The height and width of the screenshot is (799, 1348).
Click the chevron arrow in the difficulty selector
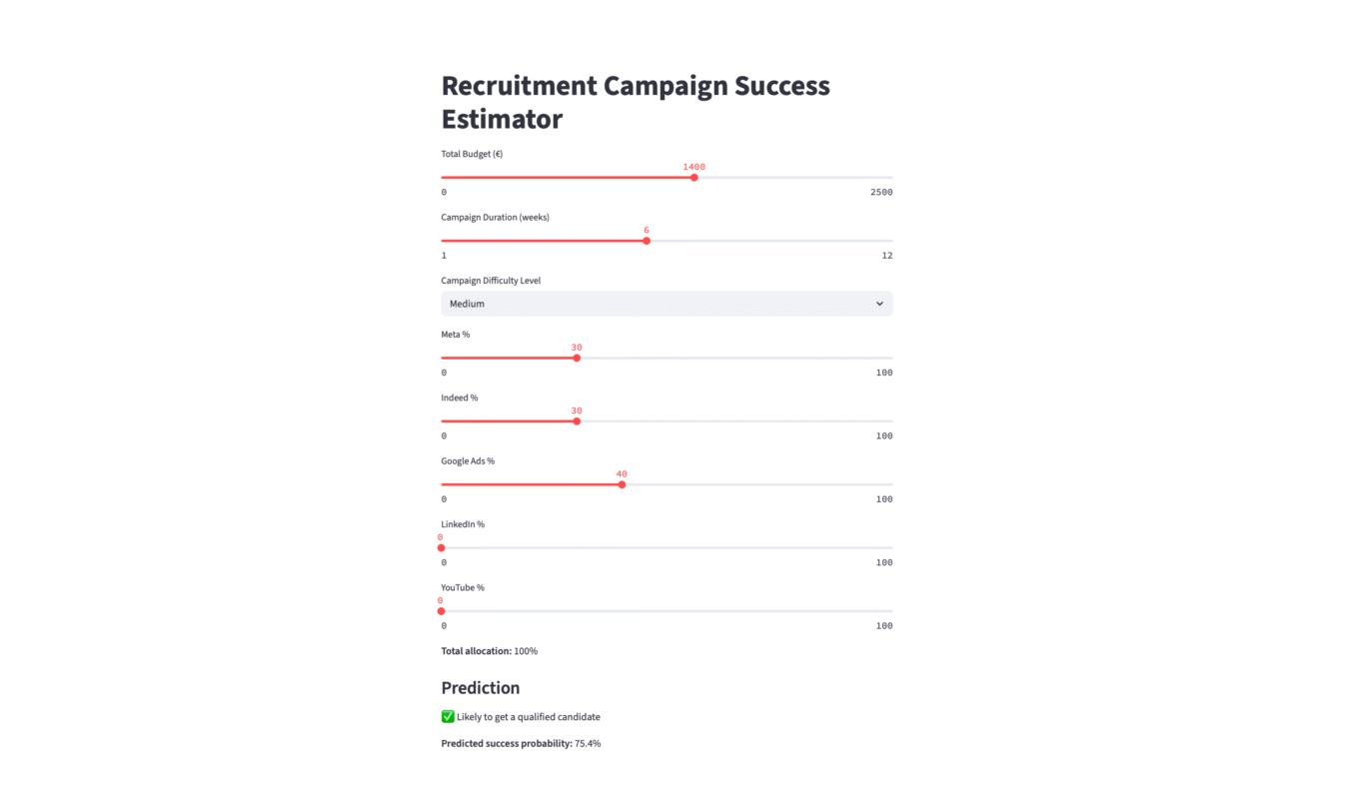point(879,304)
